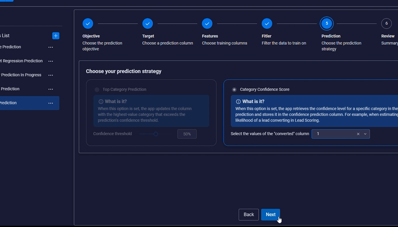
Task: Expand the converted column dropdown chevron
Action: 365,134
